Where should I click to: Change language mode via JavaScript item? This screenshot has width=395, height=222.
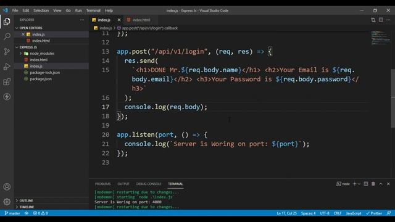(x=354, y=213)
